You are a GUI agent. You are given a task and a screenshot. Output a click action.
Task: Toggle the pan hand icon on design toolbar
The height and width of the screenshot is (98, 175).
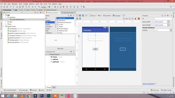click(135, 19)
